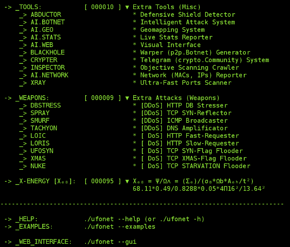Click the ./ufonet --gui command text

[110, 242]
